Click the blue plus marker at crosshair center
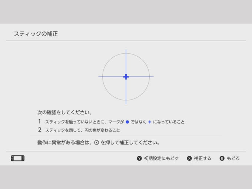The height and width of the screenshot is (189, 252). pos(126,77)
